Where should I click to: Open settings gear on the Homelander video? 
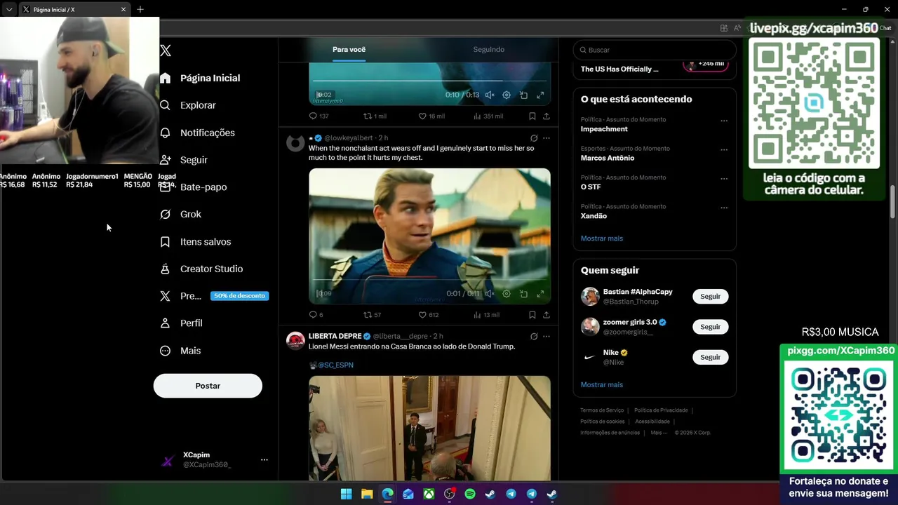[507, 294]
